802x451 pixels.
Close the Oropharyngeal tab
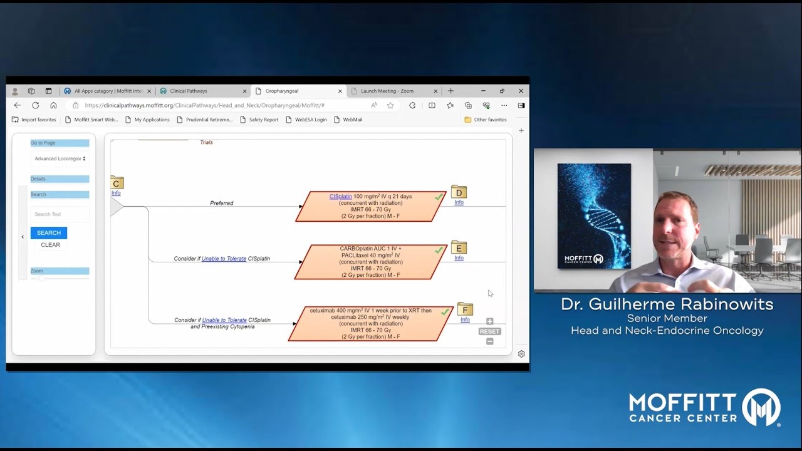pyautogui.click(x=340, y=91)
